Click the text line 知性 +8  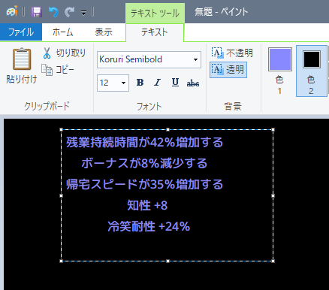147,205
